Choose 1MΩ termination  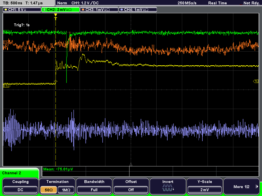[x=66, y=190]
